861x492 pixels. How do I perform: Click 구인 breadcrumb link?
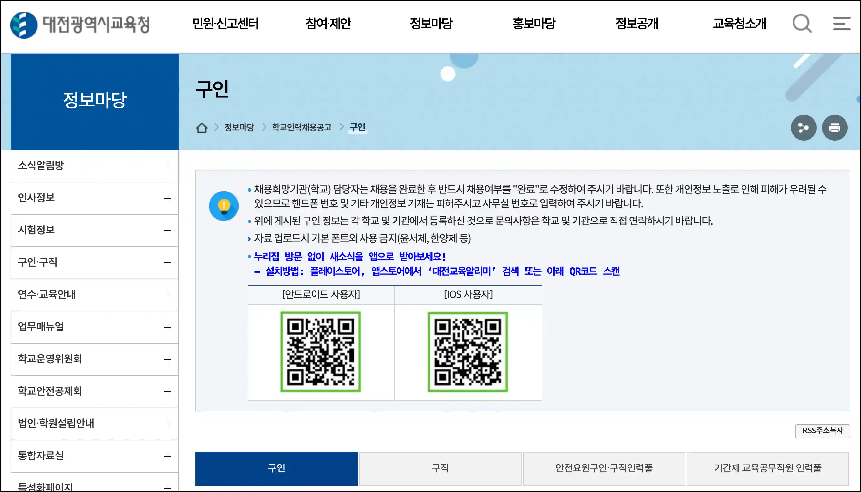[358, 127]
